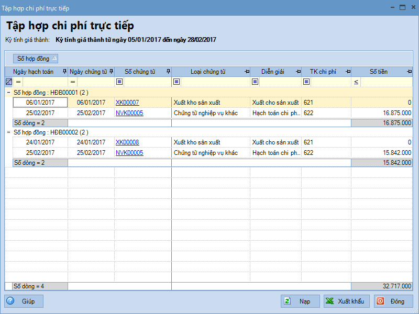Viewport: 419px width, 314px height.
Task: Open the Số tiền filter operator dropdown
Action: coord(356,82)
